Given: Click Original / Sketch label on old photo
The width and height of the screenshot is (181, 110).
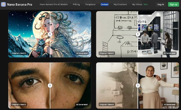Looking at the screenshot, I should click(107, 105).
